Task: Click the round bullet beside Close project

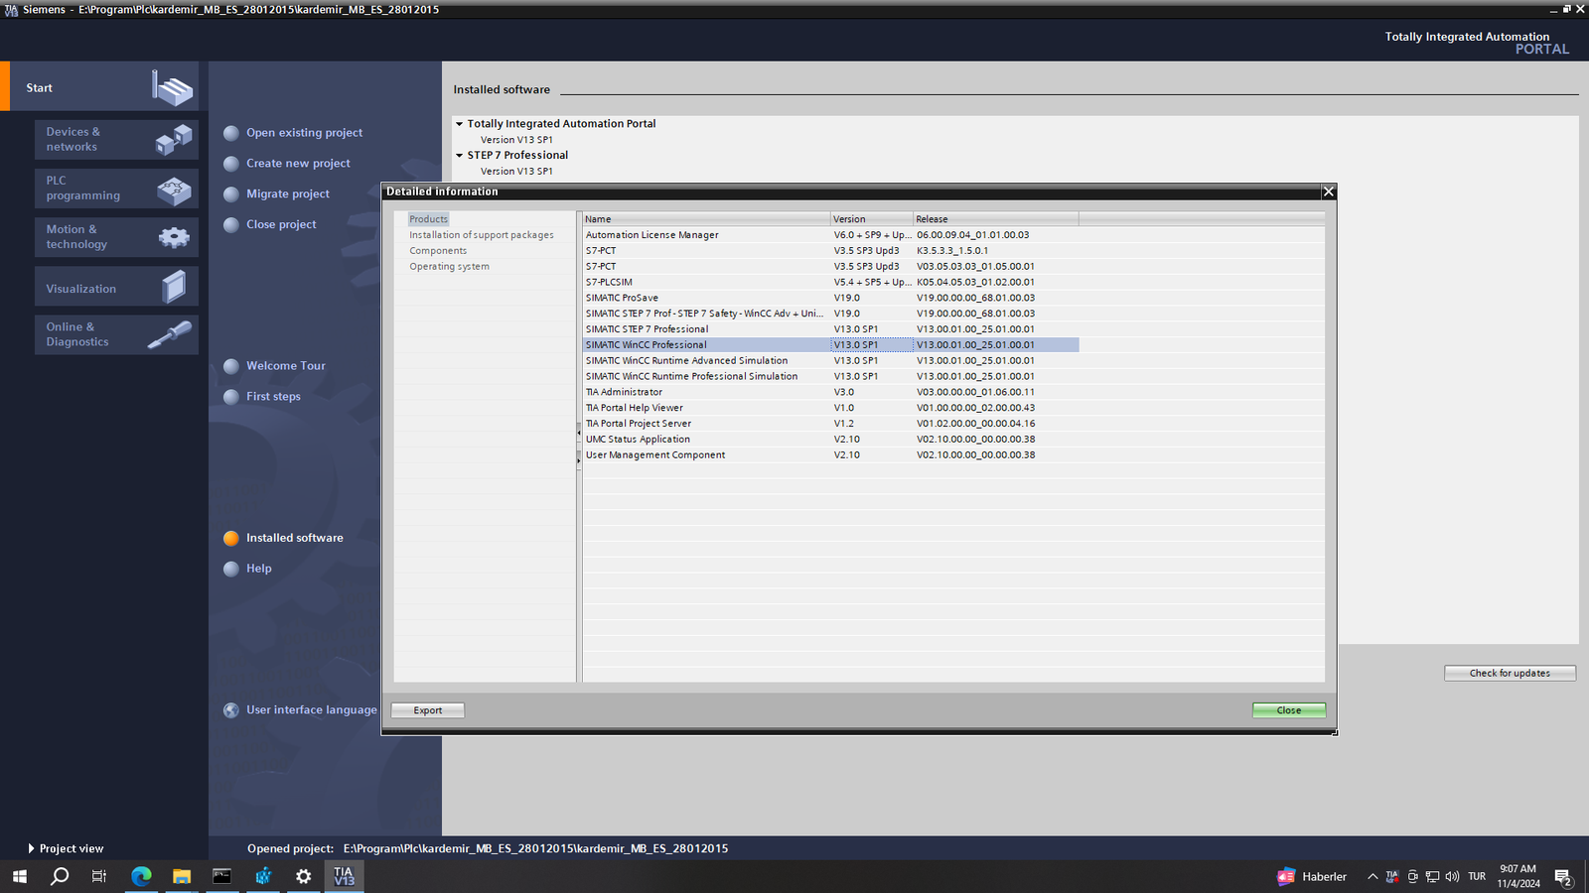Action: point(231,225)
